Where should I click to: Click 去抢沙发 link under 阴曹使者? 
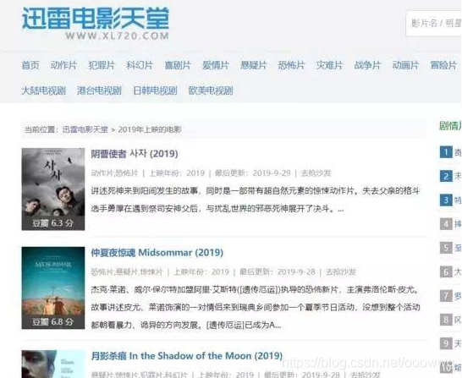[316, 173]
